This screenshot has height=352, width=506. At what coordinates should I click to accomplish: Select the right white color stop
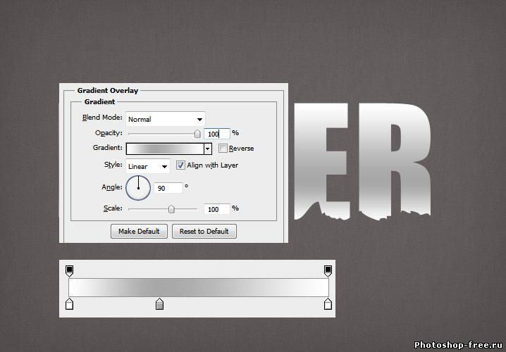(328, 304)
